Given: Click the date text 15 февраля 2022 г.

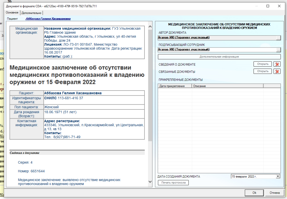Looking at the screenshot, I should (244, 176).
